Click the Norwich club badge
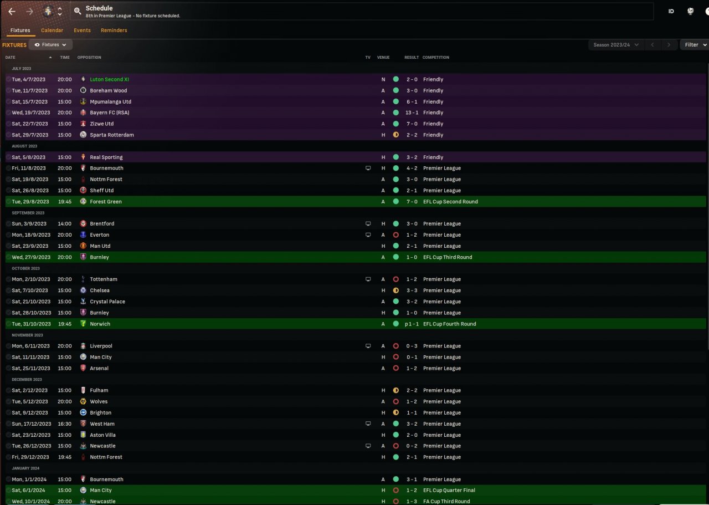709x505 pixels. [x=83, y=324]
